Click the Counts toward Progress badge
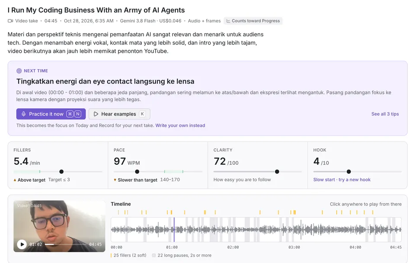Viewport: 415px width, 263px height. click(x=253, y=21)
